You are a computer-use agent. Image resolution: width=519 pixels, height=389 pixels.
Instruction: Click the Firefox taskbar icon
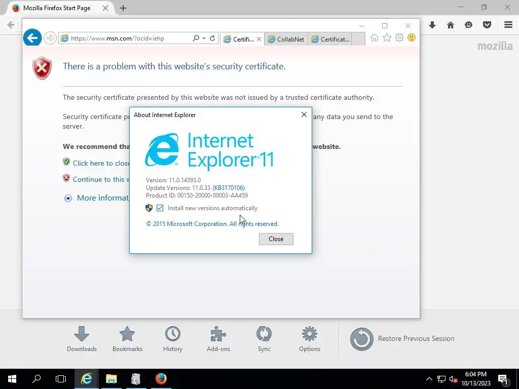pos(161,379)
